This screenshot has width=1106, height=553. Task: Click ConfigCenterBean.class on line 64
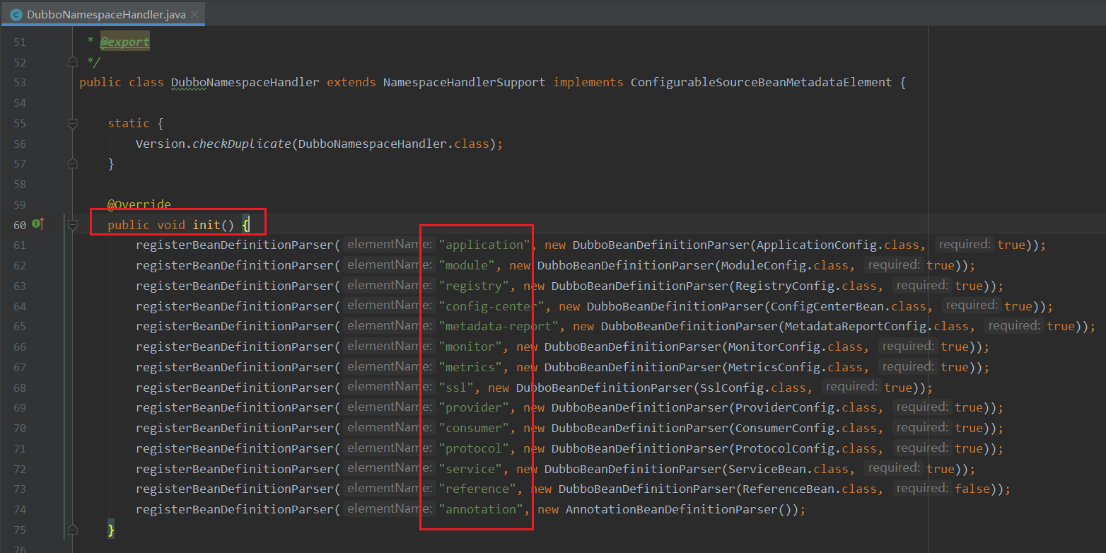(x=849, y=306)
